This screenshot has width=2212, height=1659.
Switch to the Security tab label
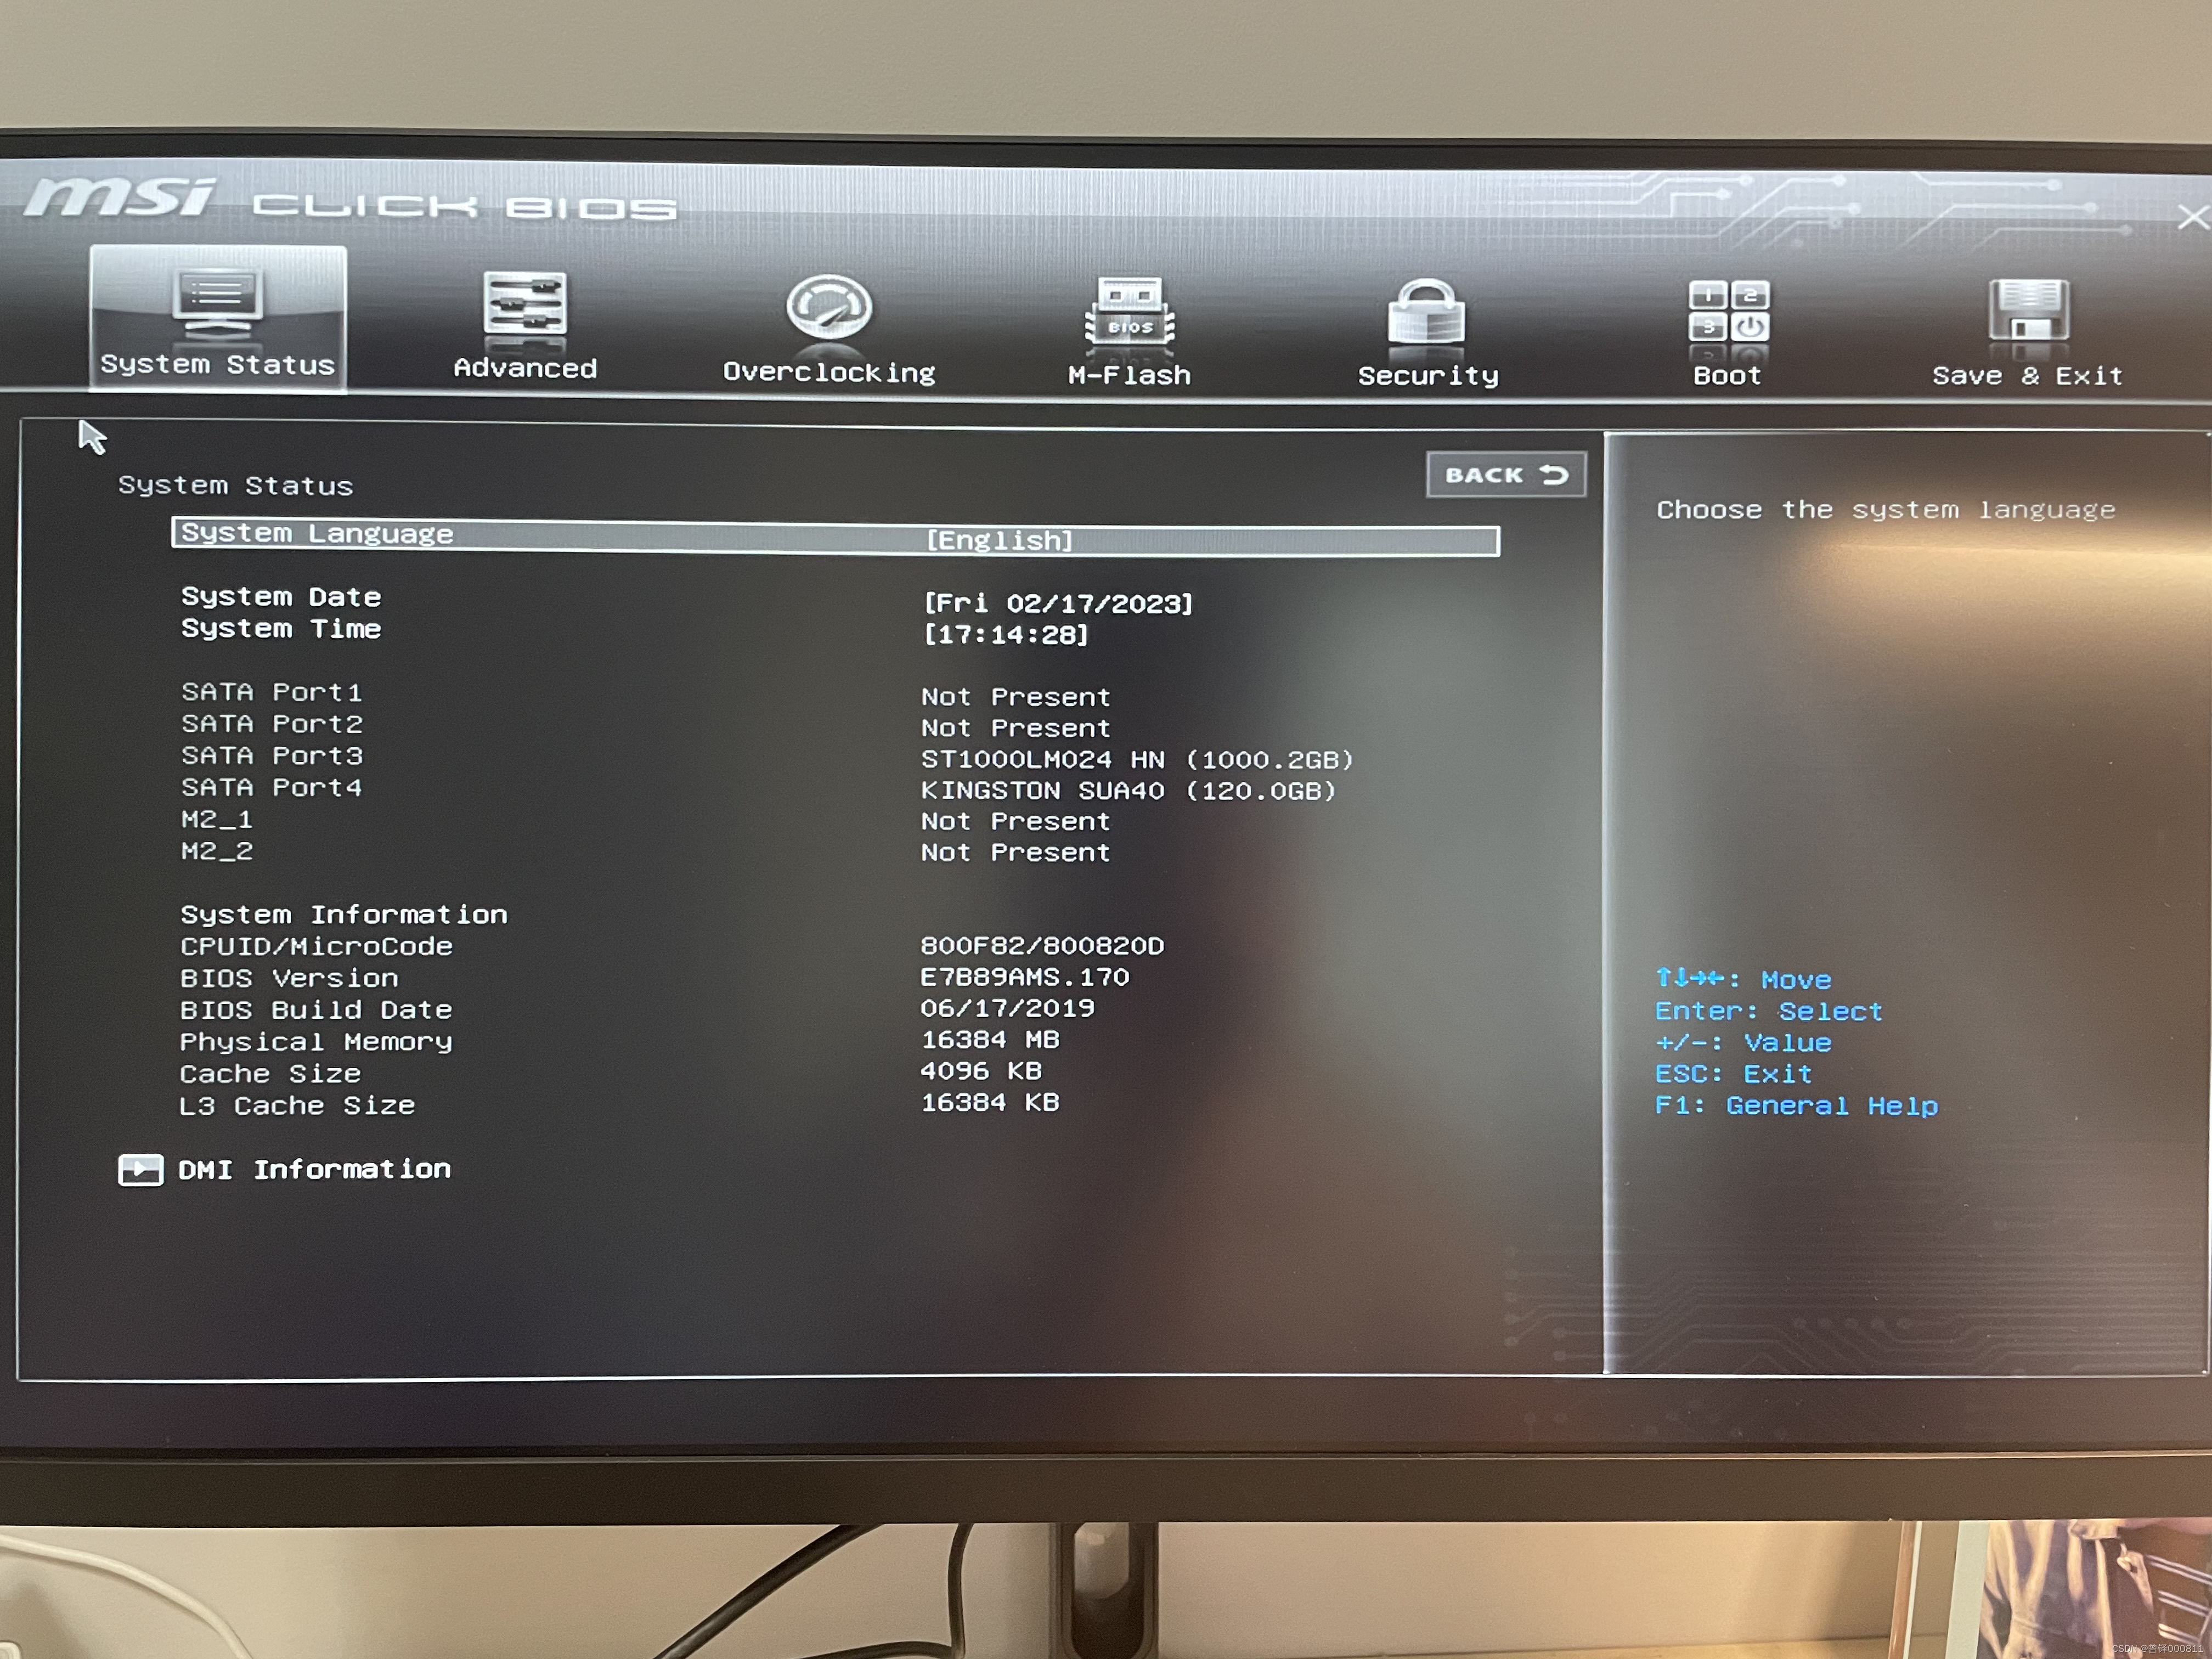[x=1428, y=376]
